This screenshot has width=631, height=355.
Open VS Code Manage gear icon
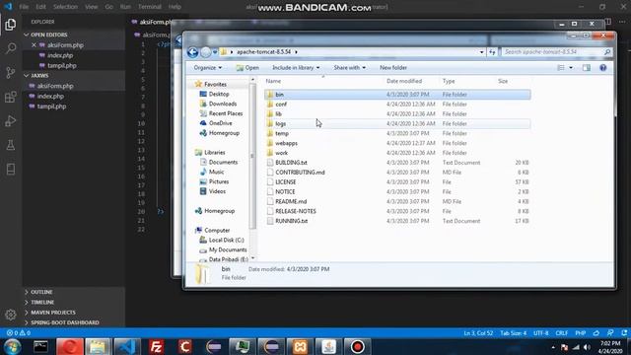tap(11, 315)
